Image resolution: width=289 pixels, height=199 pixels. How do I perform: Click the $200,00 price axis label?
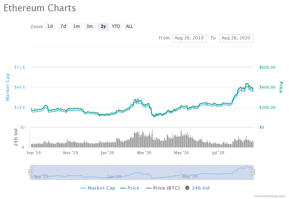(x=267, y=107)
